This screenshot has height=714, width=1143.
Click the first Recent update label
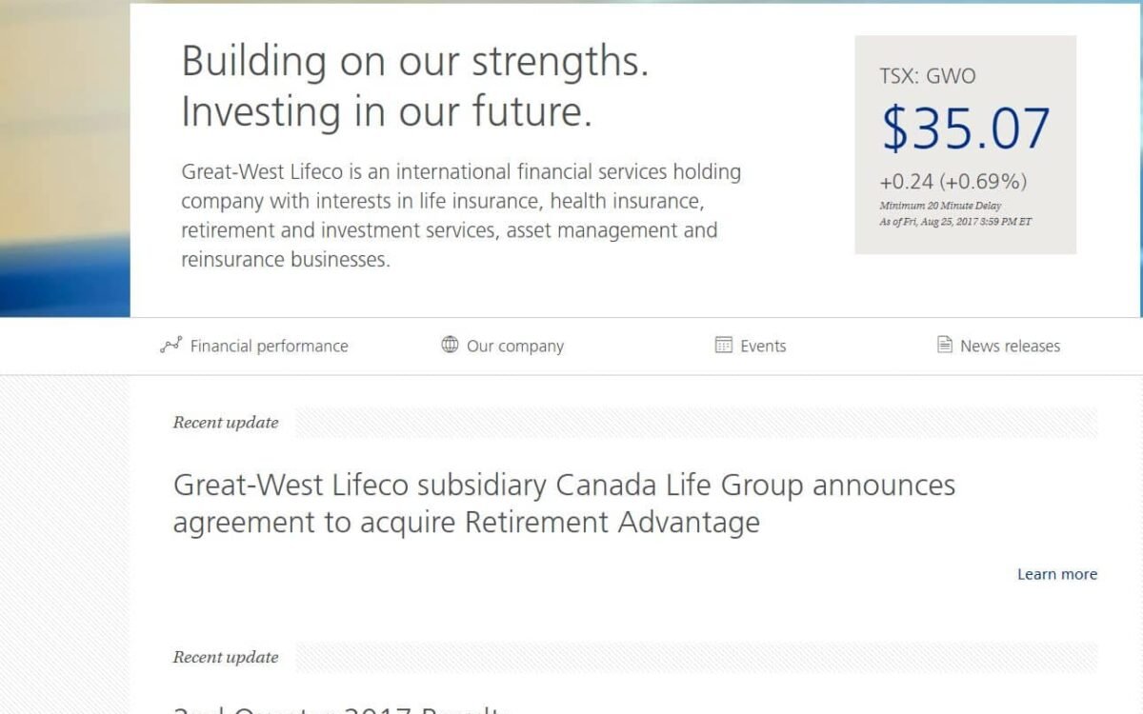click(x=225, y=422)
